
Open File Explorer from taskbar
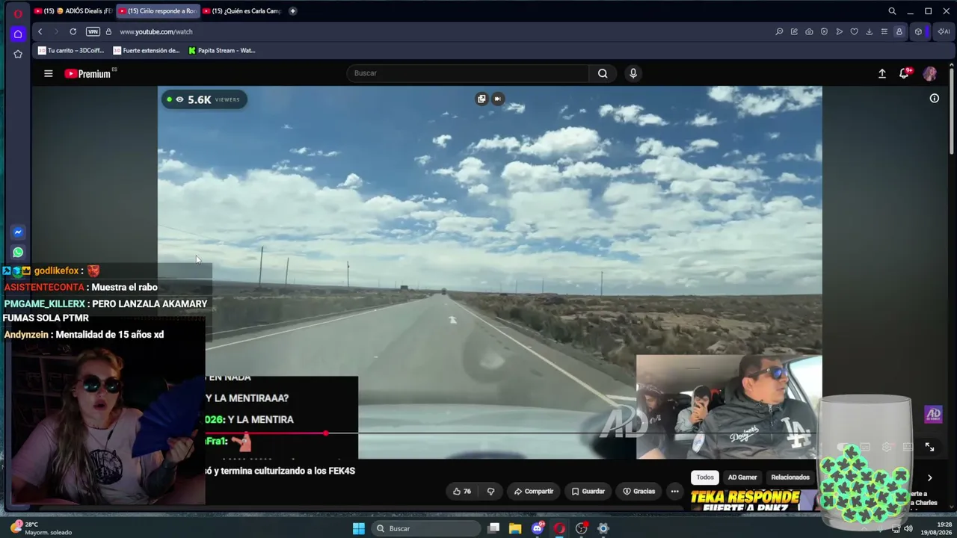coord(515,528)
